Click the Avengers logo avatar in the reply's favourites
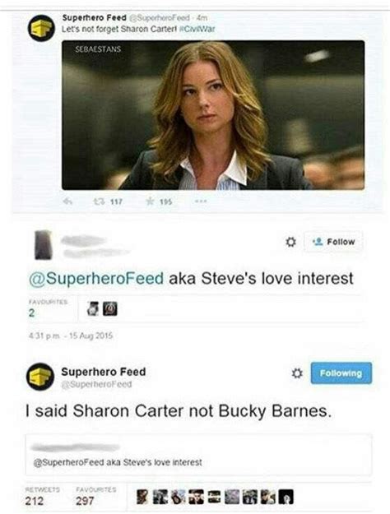Screen dimensions: 390x514 click(x=110, y=308)
